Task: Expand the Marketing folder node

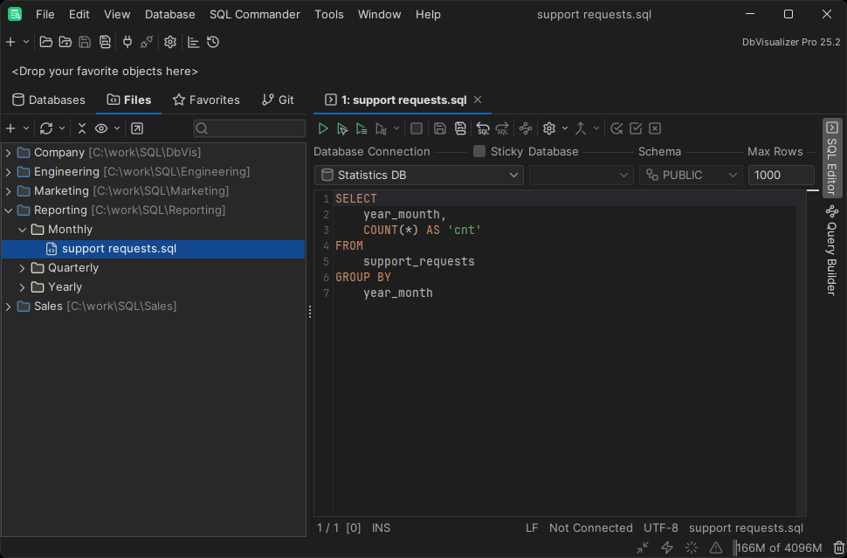Action: [8, 191]
